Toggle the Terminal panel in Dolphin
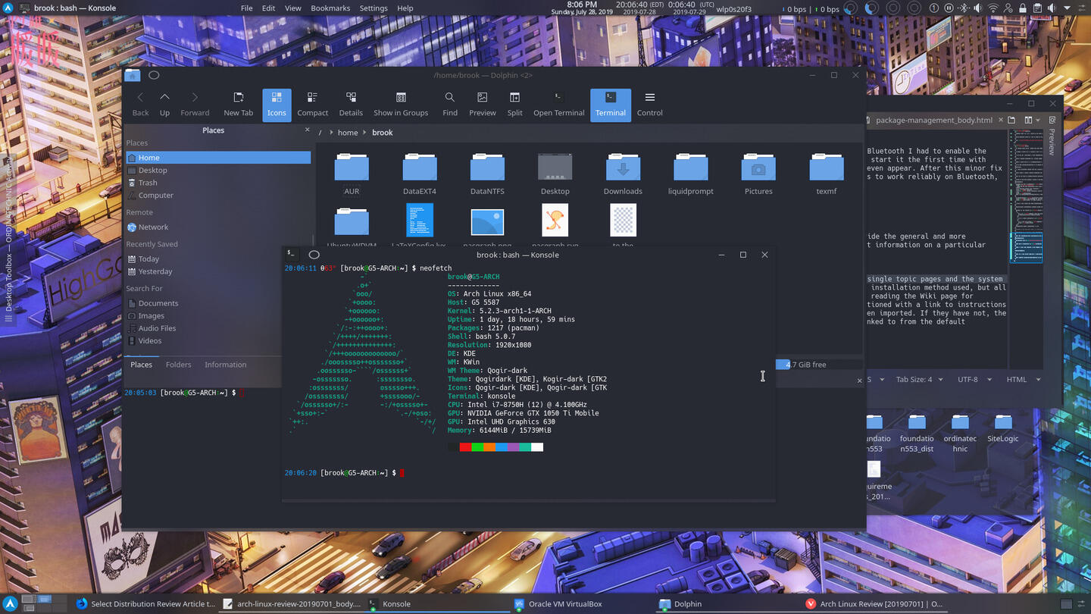The image size is (1091, 614). click(611, 104)
